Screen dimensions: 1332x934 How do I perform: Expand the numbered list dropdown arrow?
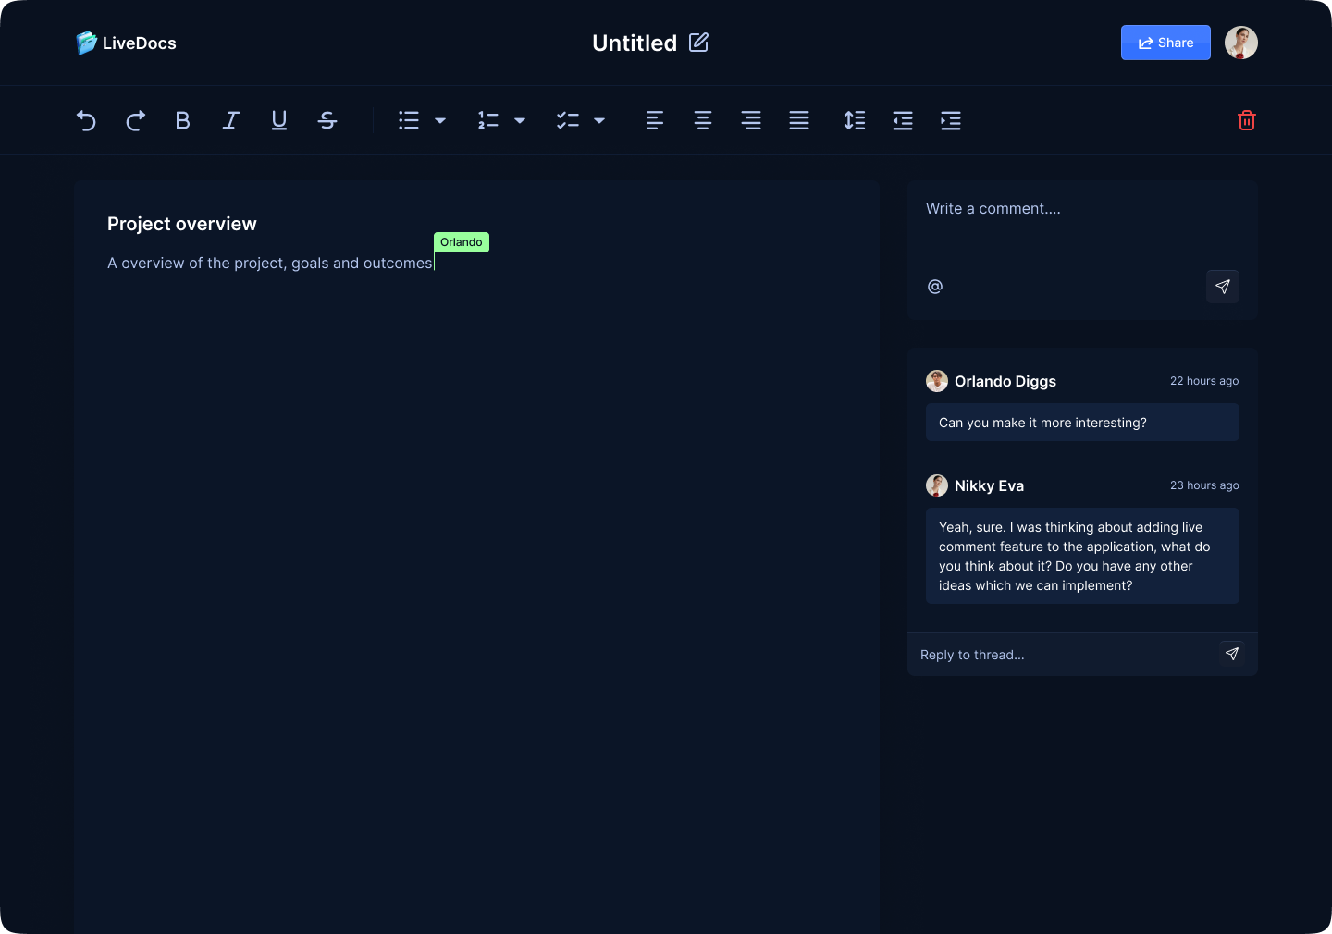coord(520,120)
